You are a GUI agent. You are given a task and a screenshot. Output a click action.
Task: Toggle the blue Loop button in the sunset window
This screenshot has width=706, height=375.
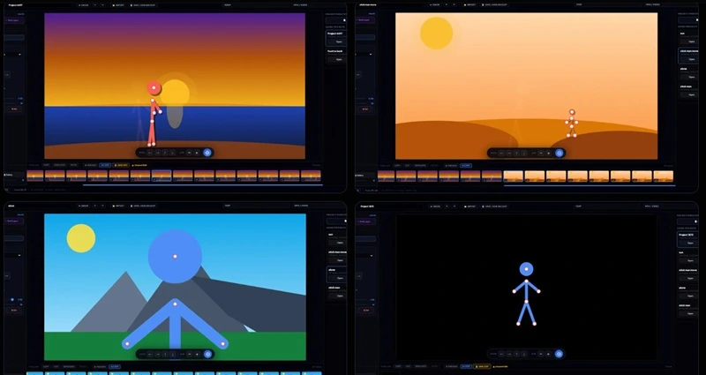[x=105, y=165]
